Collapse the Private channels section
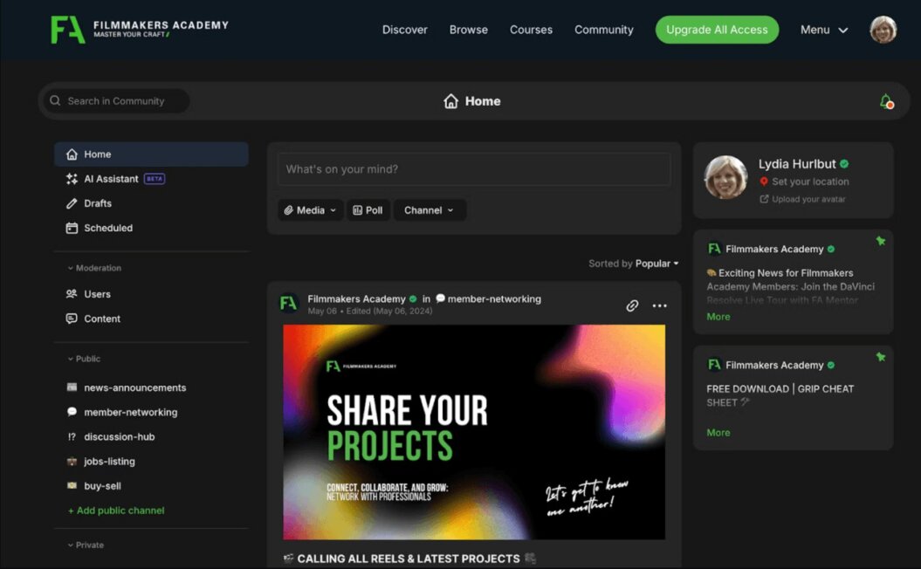The width and height of the screenshot is (921, 569). [x=86, y=545]
